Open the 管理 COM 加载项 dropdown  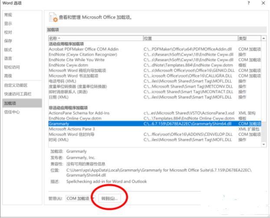pos(80,198)
